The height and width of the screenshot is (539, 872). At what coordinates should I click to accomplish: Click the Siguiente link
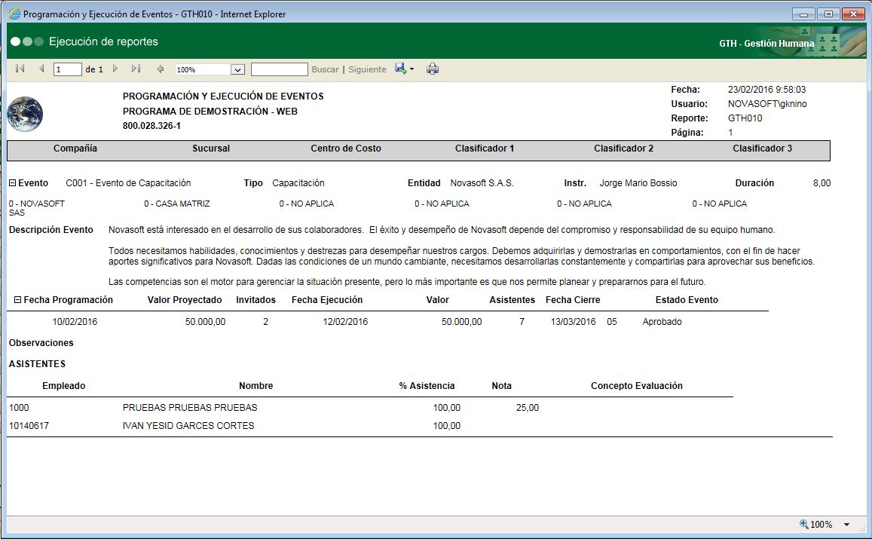[x=367, y=69]
